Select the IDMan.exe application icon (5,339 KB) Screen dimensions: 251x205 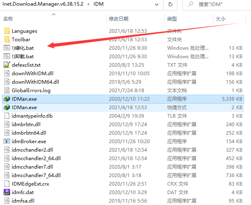7,99
